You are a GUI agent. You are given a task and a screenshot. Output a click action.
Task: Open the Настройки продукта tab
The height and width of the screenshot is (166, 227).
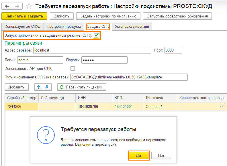click(x=64, y=27)
